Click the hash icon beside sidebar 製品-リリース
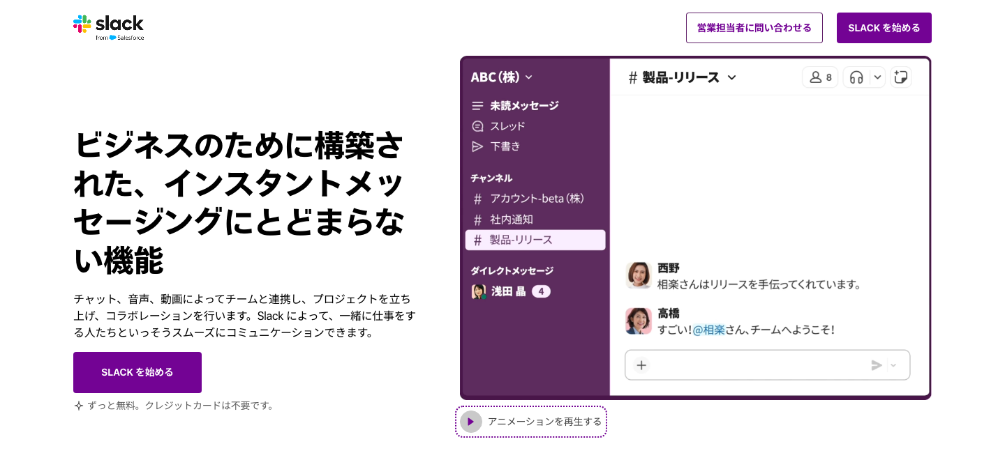The width and height of the screenshot is (1005, 460). pos(477,240)
